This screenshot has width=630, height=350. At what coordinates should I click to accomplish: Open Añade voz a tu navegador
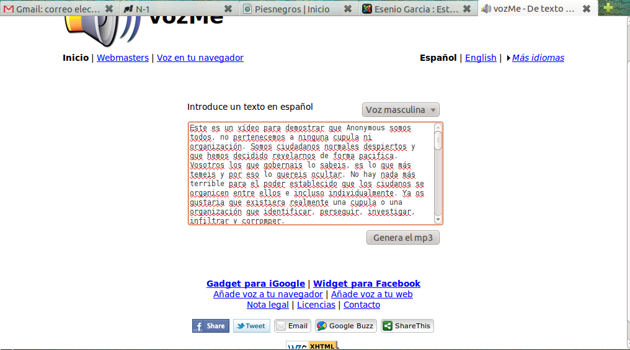coord(268,294)
